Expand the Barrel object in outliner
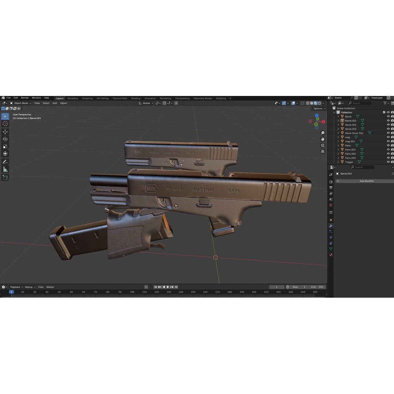The width and height of the screenshot is (394, 394). tap(338, 116)
